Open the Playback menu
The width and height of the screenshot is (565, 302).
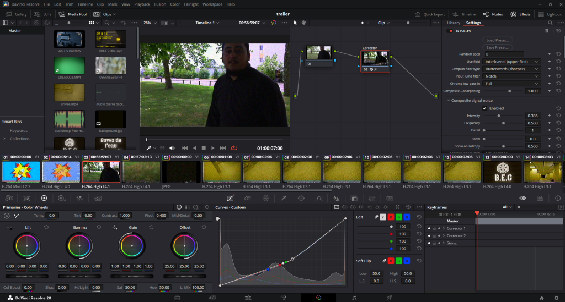(x=142, y=4)
